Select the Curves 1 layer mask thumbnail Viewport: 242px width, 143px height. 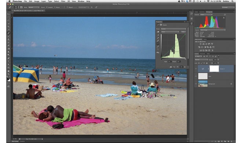(x=214, y=69)
